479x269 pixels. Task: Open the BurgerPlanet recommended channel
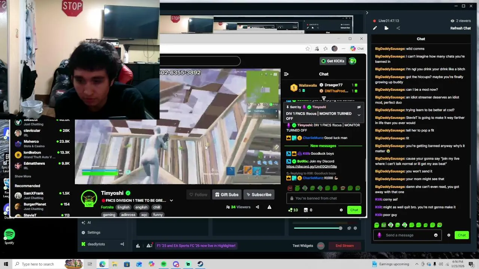(x=42, y=206)
